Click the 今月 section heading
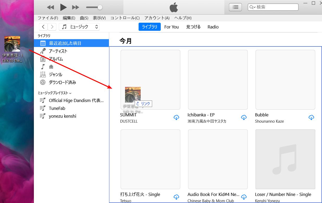The width and height of the screenshot is (322, 203). 126,41
